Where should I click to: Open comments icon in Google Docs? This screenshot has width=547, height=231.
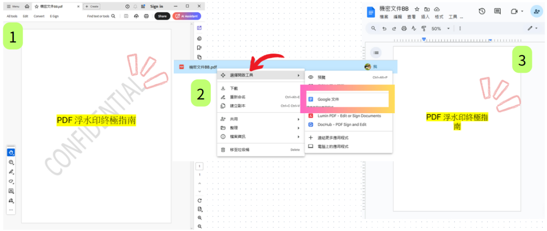[x=498, y=12]
